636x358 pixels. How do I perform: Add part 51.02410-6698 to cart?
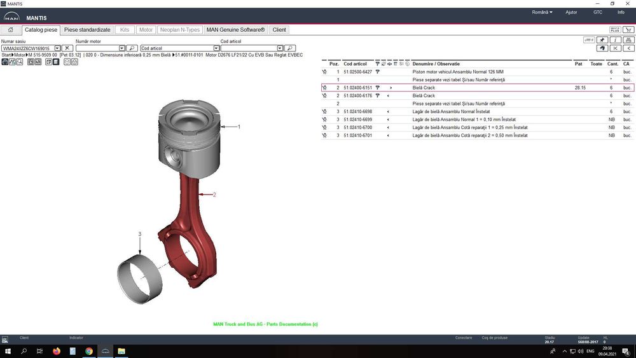coord(324,111)
